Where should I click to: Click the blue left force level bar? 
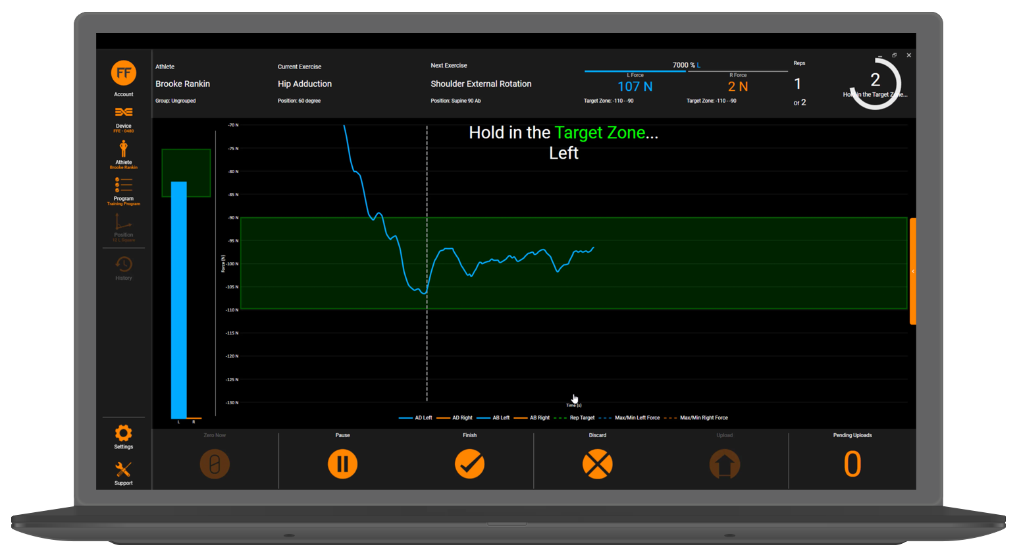click(x=179, y=300)
